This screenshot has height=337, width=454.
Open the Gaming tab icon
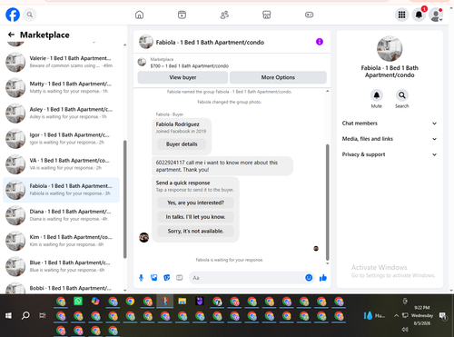309,15
